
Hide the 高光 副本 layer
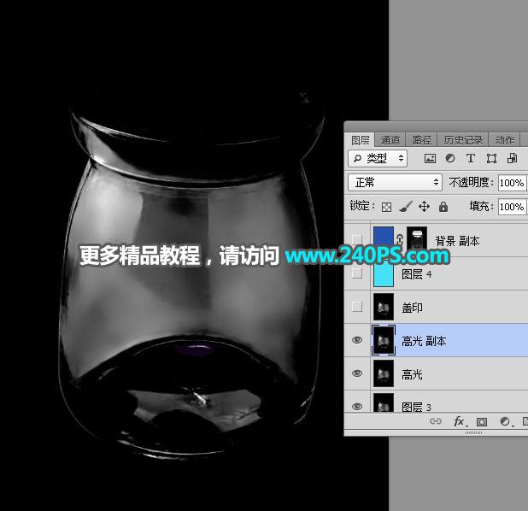(x=357, y=340)
